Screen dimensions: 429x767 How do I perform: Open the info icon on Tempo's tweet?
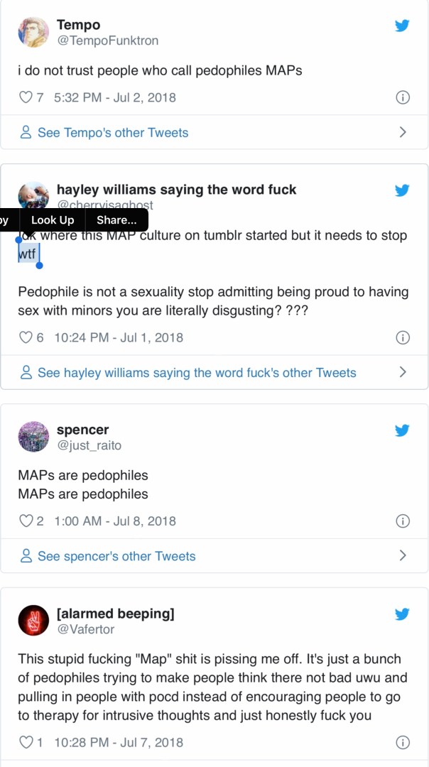pos(402,97)
